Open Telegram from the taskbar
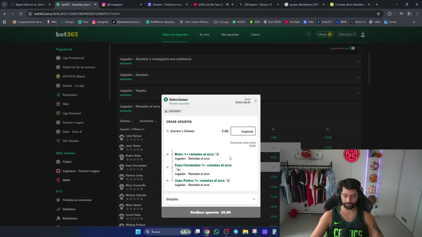Image resolution: width=422 pixels, height=237 pixels. click(x=236, y=232)
